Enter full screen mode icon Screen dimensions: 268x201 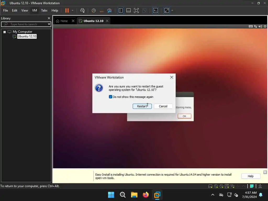136,10
